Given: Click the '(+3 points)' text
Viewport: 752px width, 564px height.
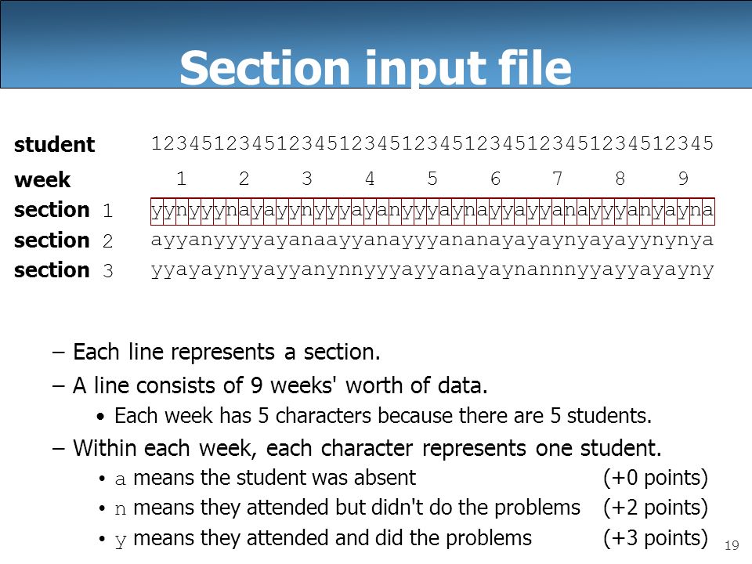Looking at the screenshot, I should 655,538.
